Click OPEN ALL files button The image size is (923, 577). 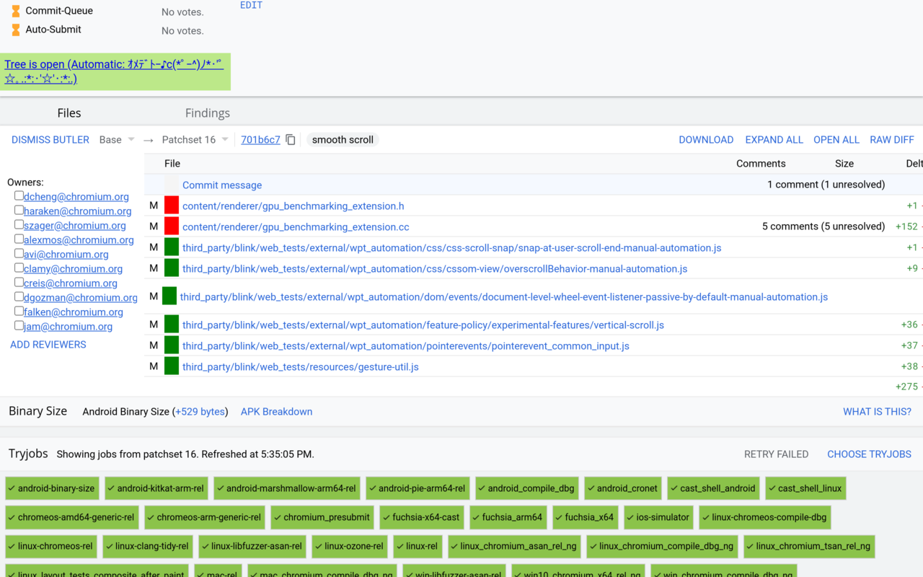click(x=836, y=140)
